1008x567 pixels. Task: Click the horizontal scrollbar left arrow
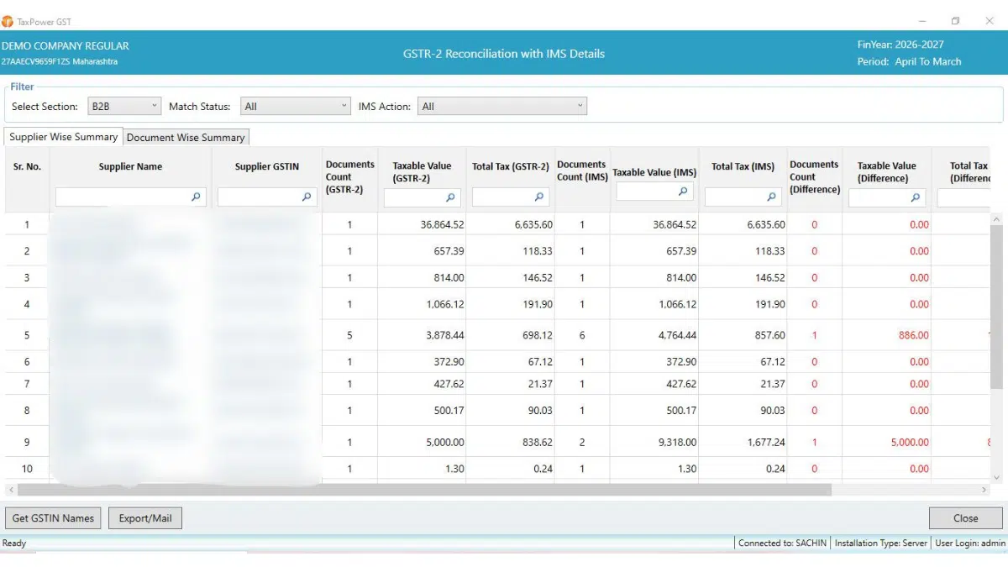pyautogui.click(x=10, y=490)
